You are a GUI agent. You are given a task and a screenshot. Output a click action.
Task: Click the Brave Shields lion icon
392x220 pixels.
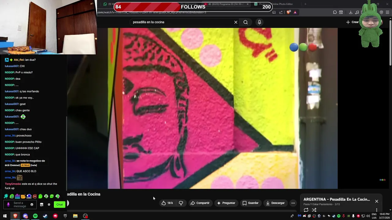[288, 12]
